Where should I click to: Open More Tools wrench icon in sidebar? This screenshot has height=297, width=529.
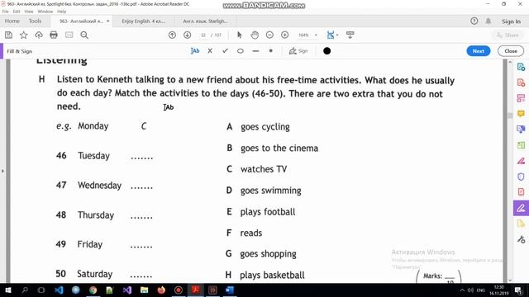pyautogui.click(x=521, y=239)
